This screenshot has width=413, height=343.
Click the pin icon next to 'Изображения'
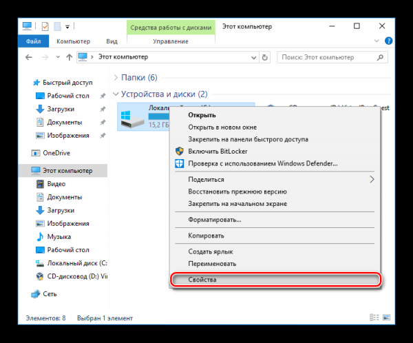click(103, 136)
